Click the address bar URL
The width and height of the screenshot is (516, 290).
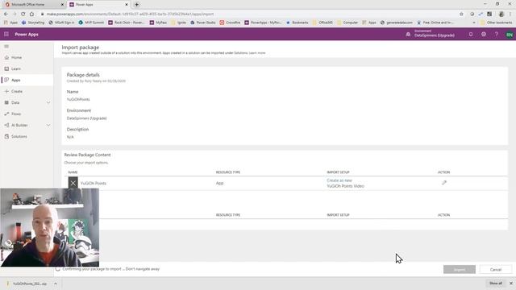(130, 14)
